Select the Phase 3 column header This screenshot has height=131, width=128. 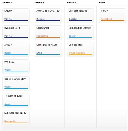point(72,3)
